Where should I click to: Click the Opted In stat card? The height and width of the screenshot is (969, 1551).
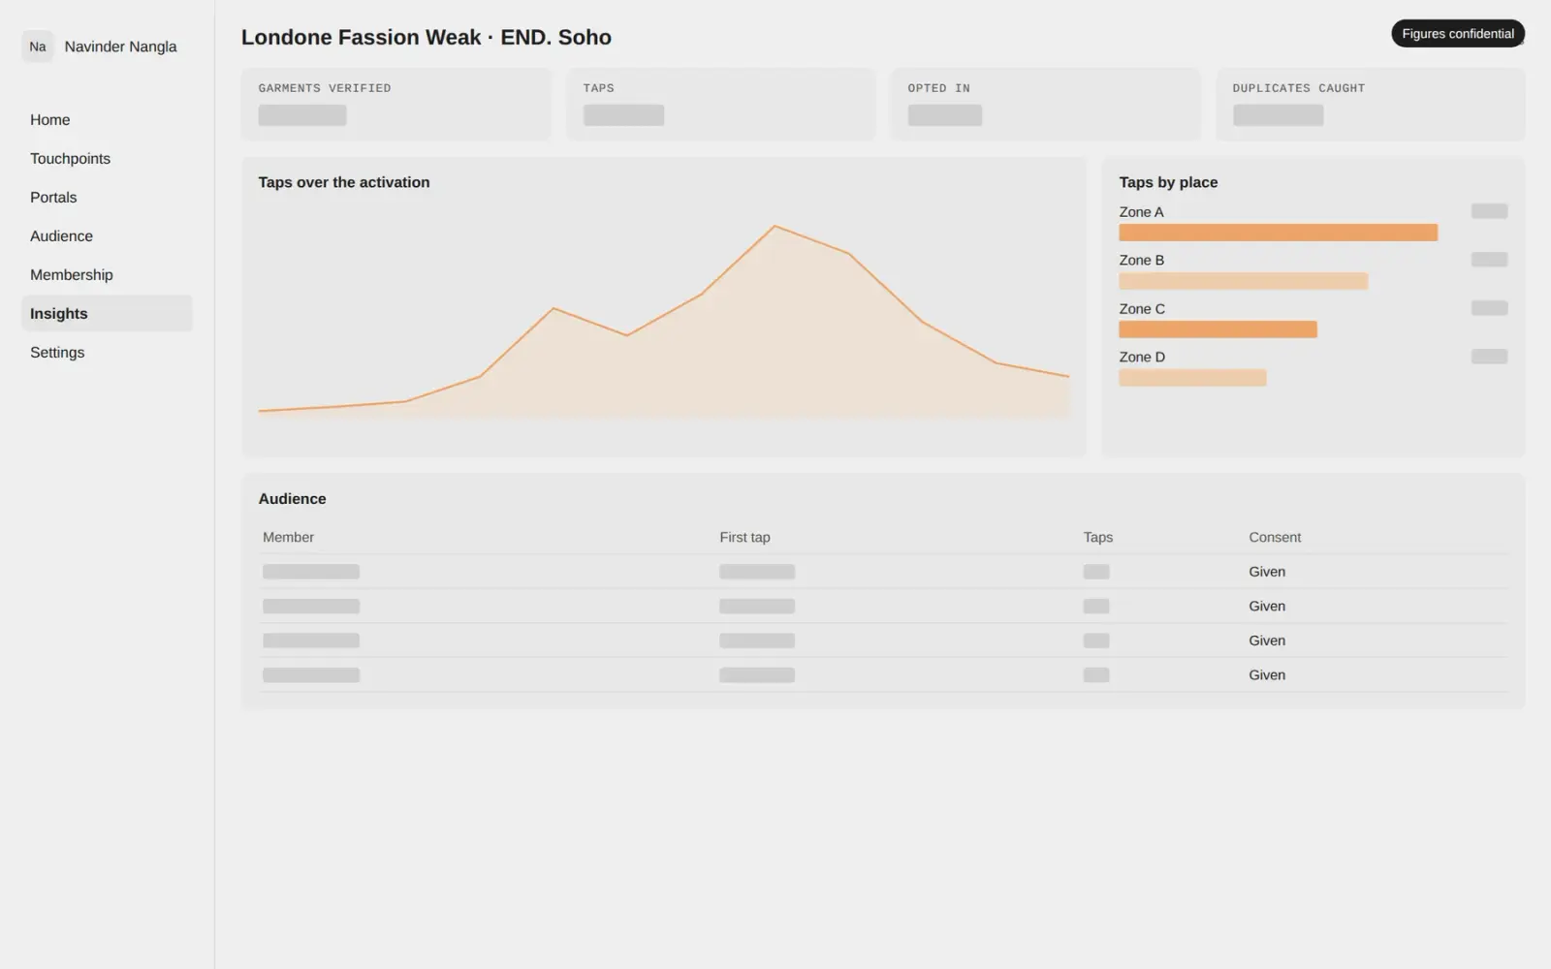click(1046, 105)
